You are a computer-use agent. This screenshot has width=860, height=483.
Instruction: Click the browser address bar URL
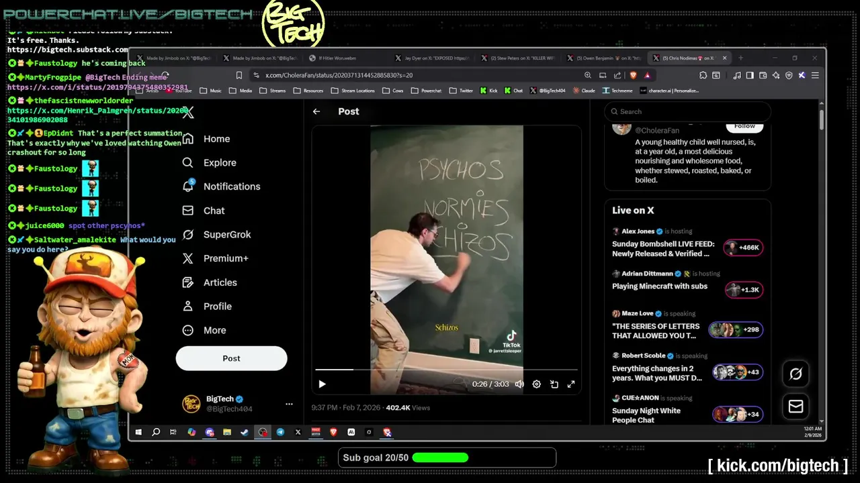(x=339, y=76)
